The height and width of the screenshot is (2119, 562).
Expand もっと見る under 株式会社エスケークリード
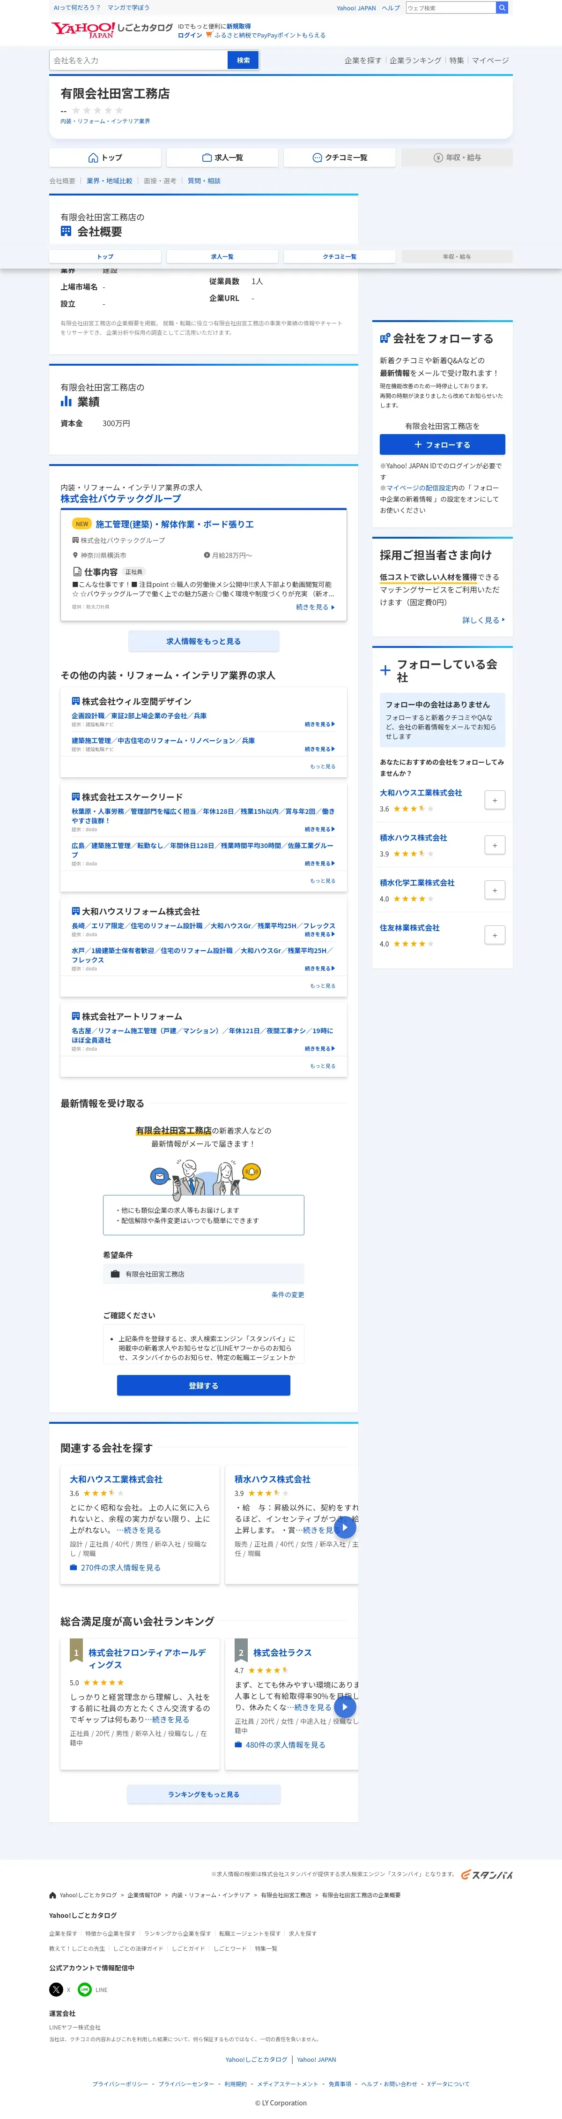click(x=323, y=881)
